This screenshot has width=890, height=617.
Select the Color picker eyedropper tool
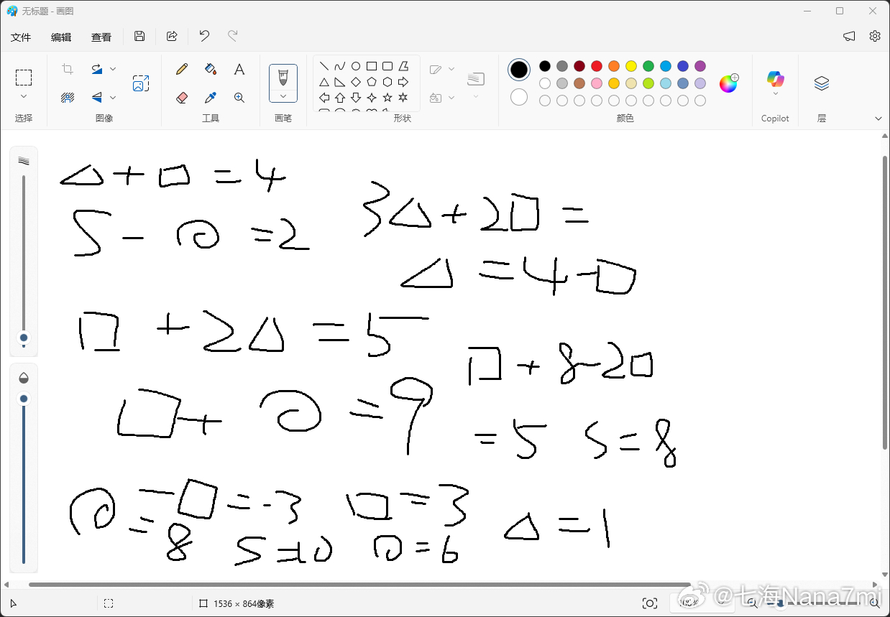click(x=211, y=97)
